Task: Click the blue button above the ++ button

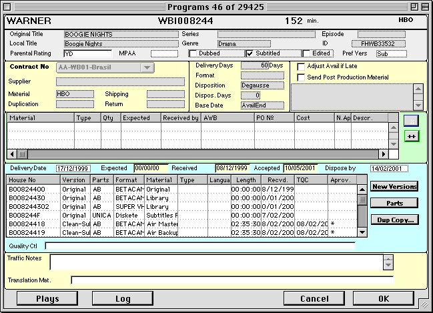Action: click(411, 121)
